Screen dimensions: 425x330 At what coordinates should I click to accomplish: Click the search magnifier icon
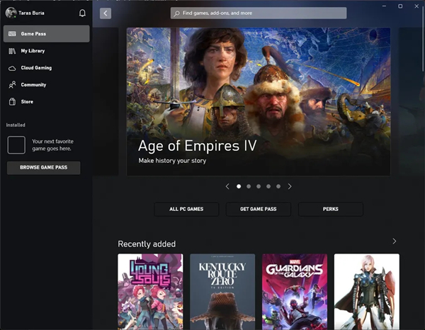176,13
